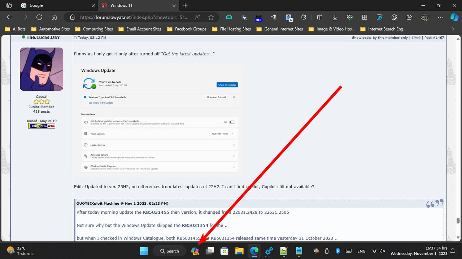Screen dimensions: 462x259
Task: Expand the Image & Video Hos... folder
Action: pos(331,29)
